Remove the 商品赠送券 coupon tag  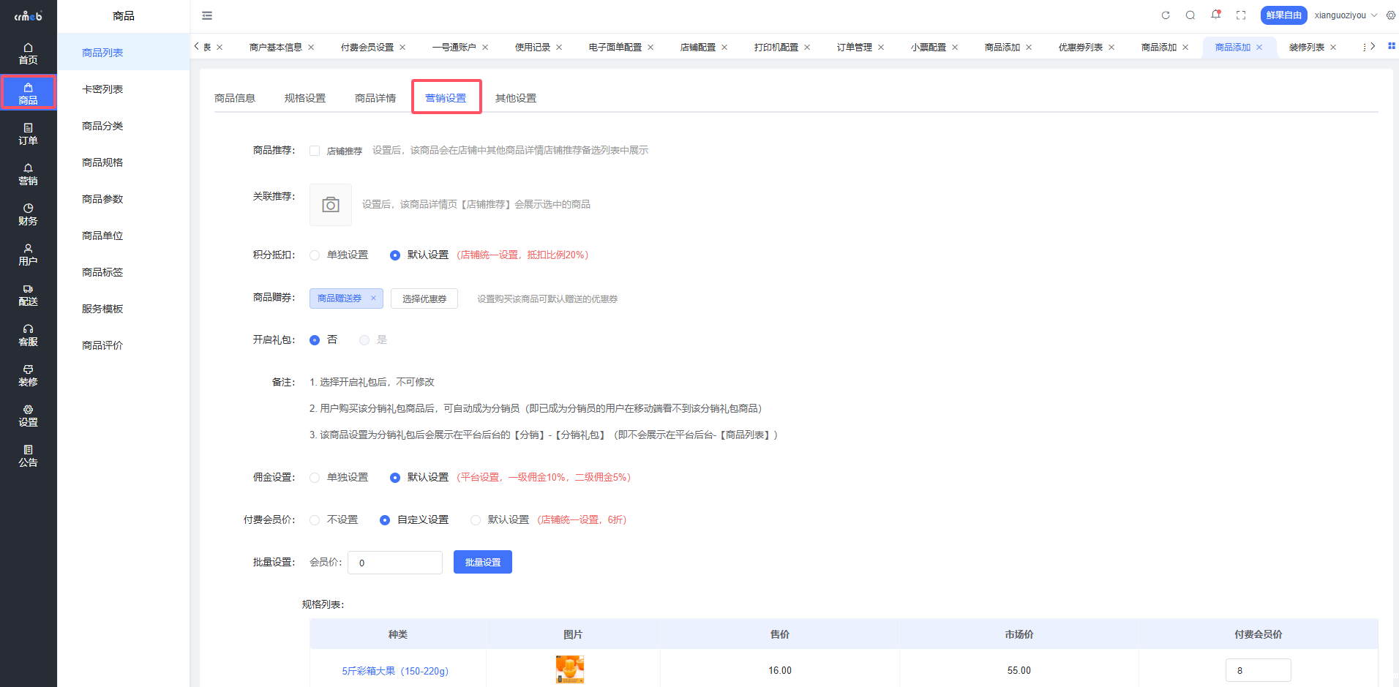(x=373, y=298)
